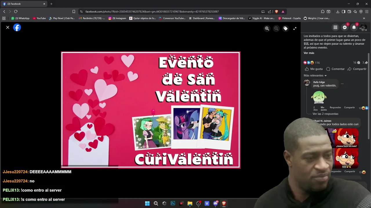Click the Me gusta button on the post
Viewport: 371px width, 208px height.
click(x=314, y=69)
